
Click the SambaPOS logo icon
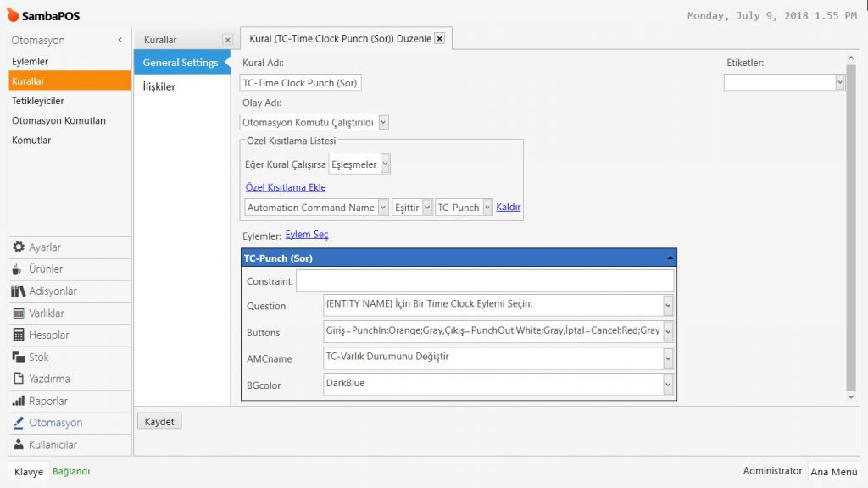tap(13, 15)
